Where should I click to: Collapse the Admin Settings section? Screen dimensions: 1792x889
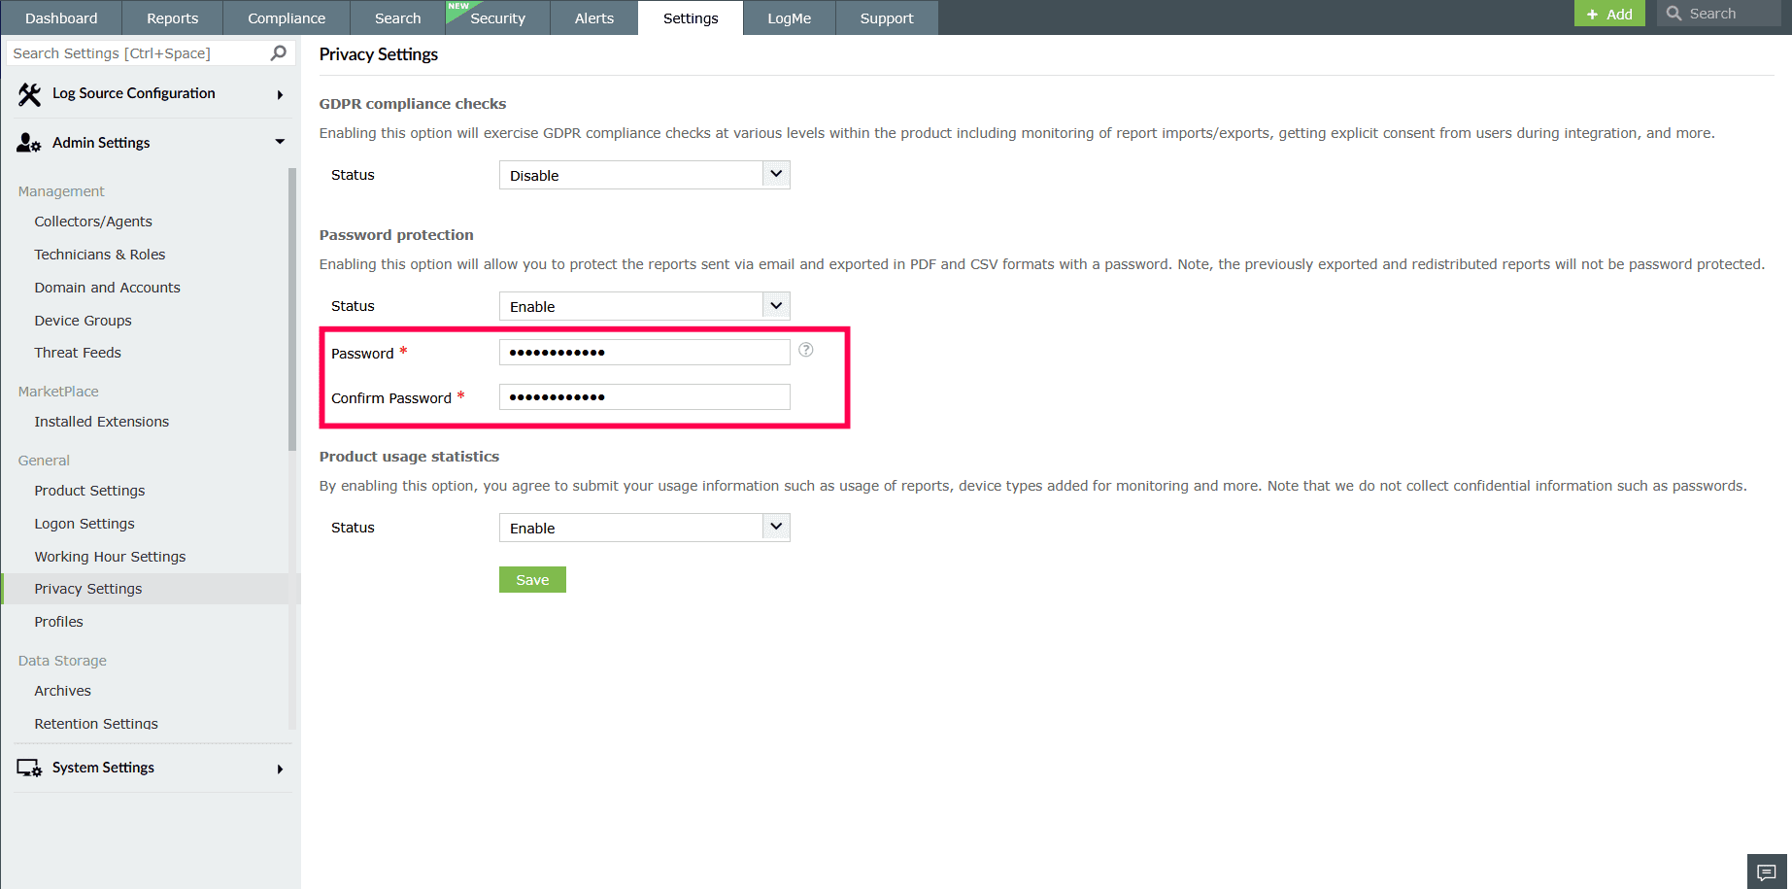click(280, 142)
